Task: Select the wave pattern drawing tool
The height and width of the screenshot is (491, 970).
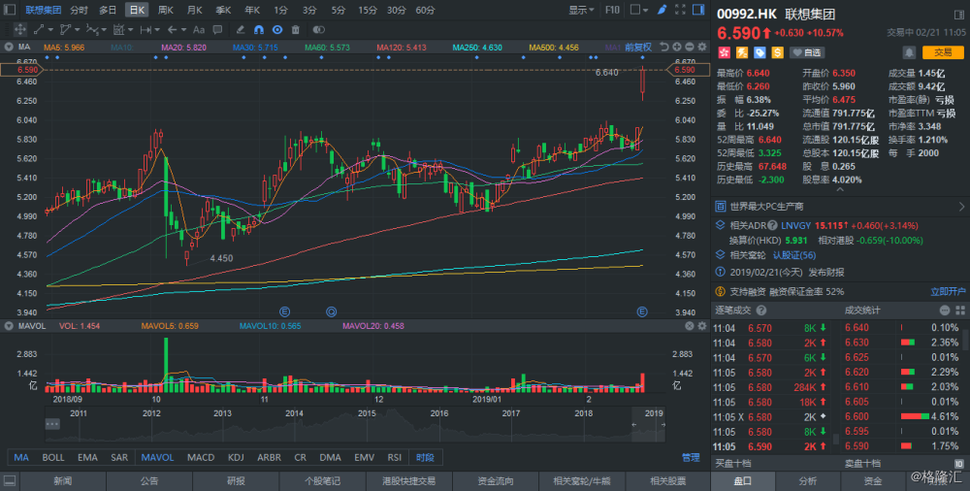Action: [91, 29]
